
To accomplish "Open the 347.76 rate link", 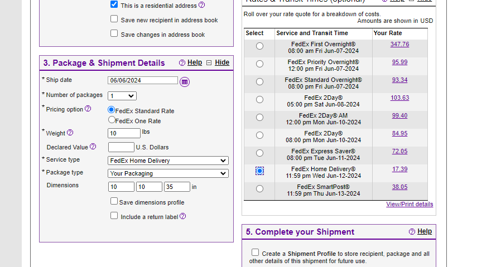I will pos(399,44).
